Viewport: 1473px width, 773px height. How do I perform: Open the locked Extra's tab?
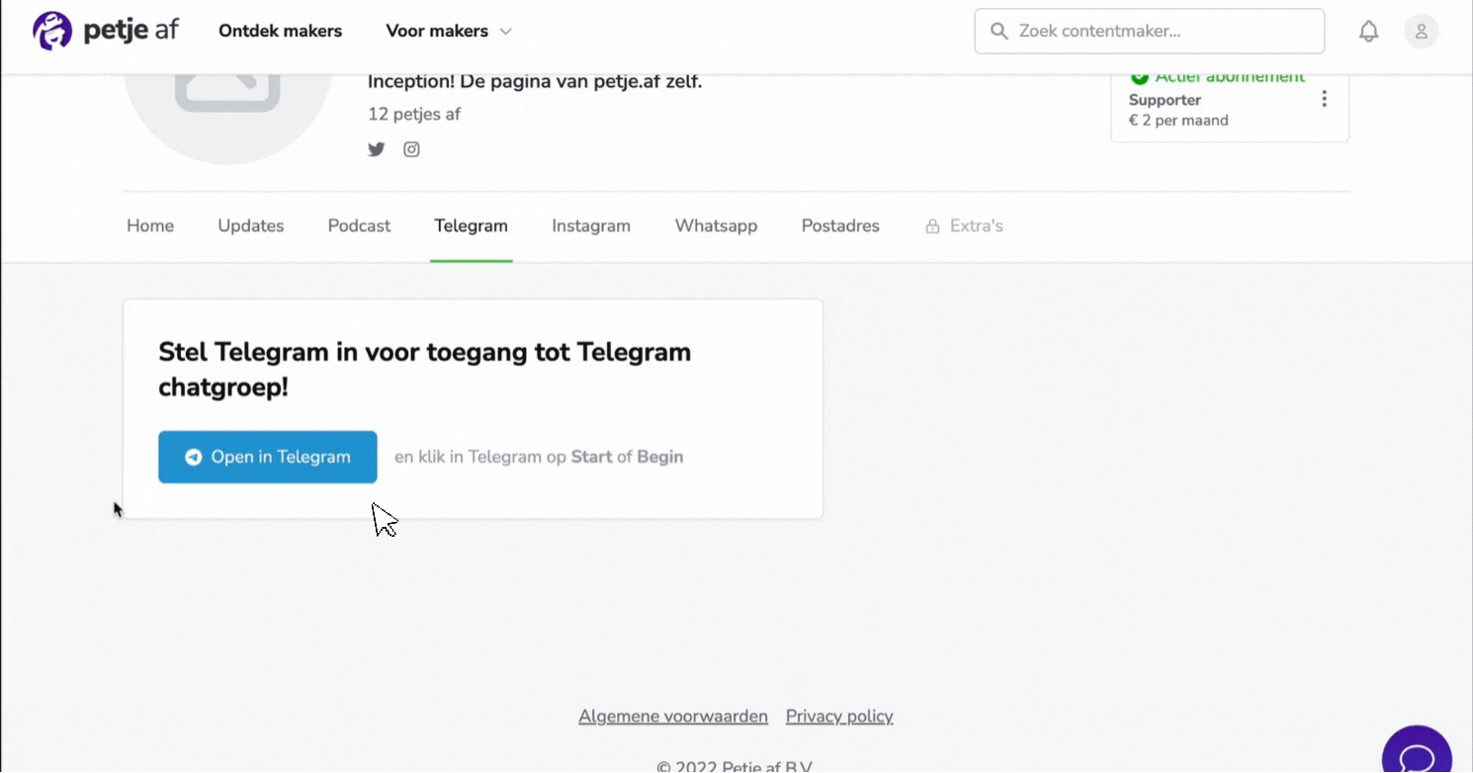tap(964, 226)
